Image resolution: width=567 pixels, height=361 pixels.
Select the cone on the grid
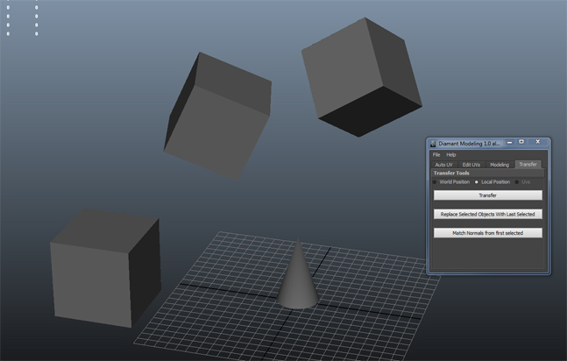pos(299,282)
